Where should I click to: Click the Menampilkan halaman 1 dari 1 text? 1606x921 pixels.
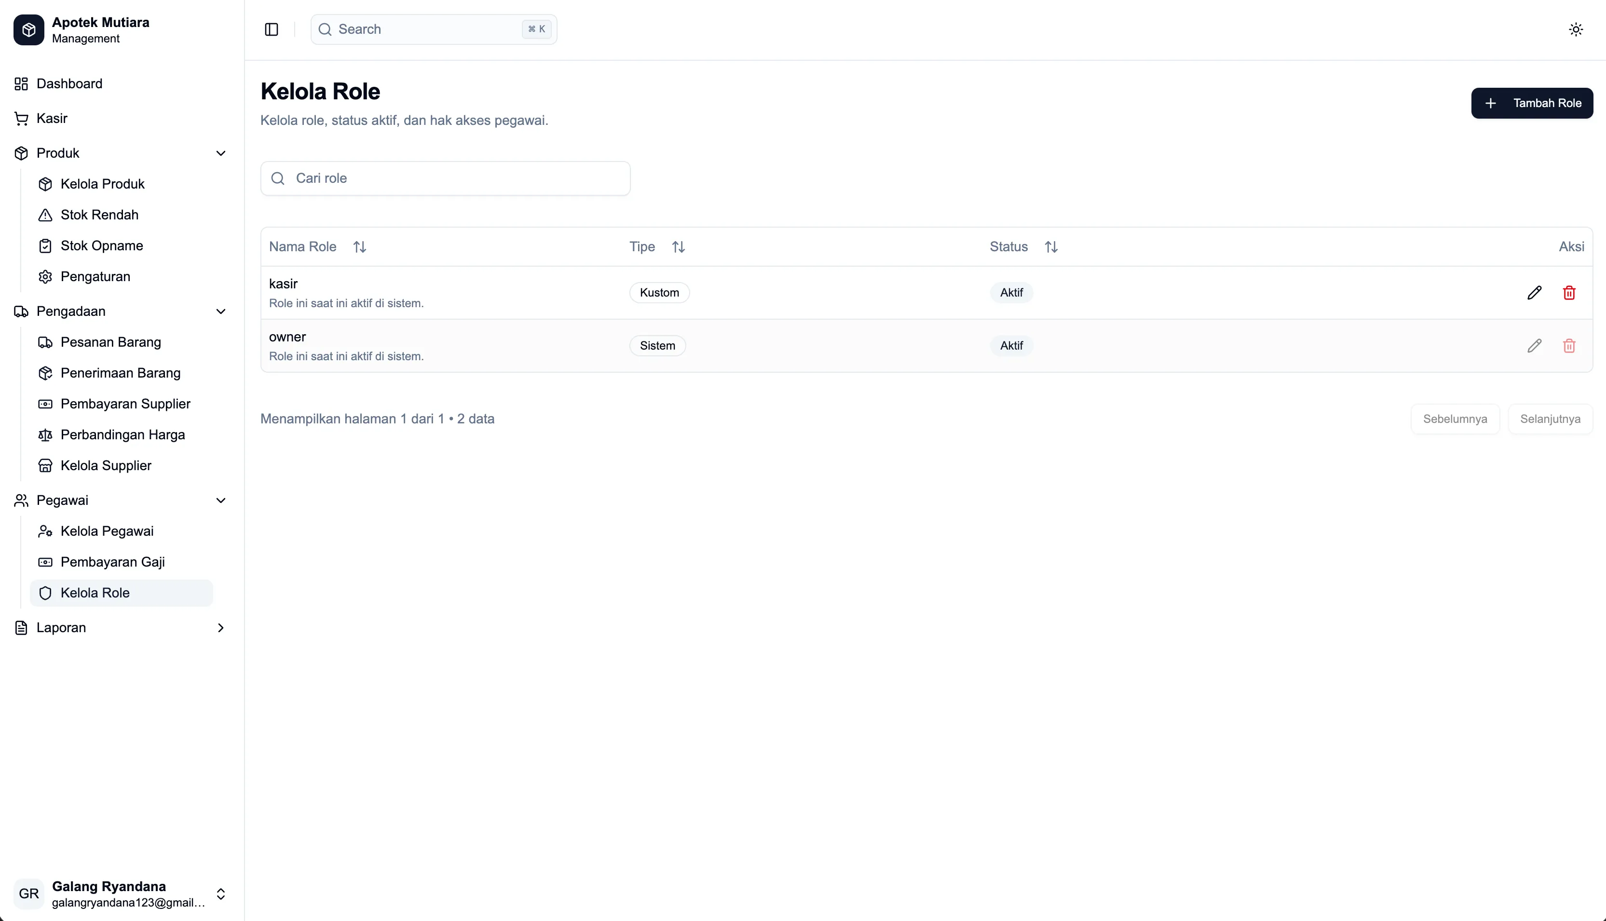click(x=353, y=419)
